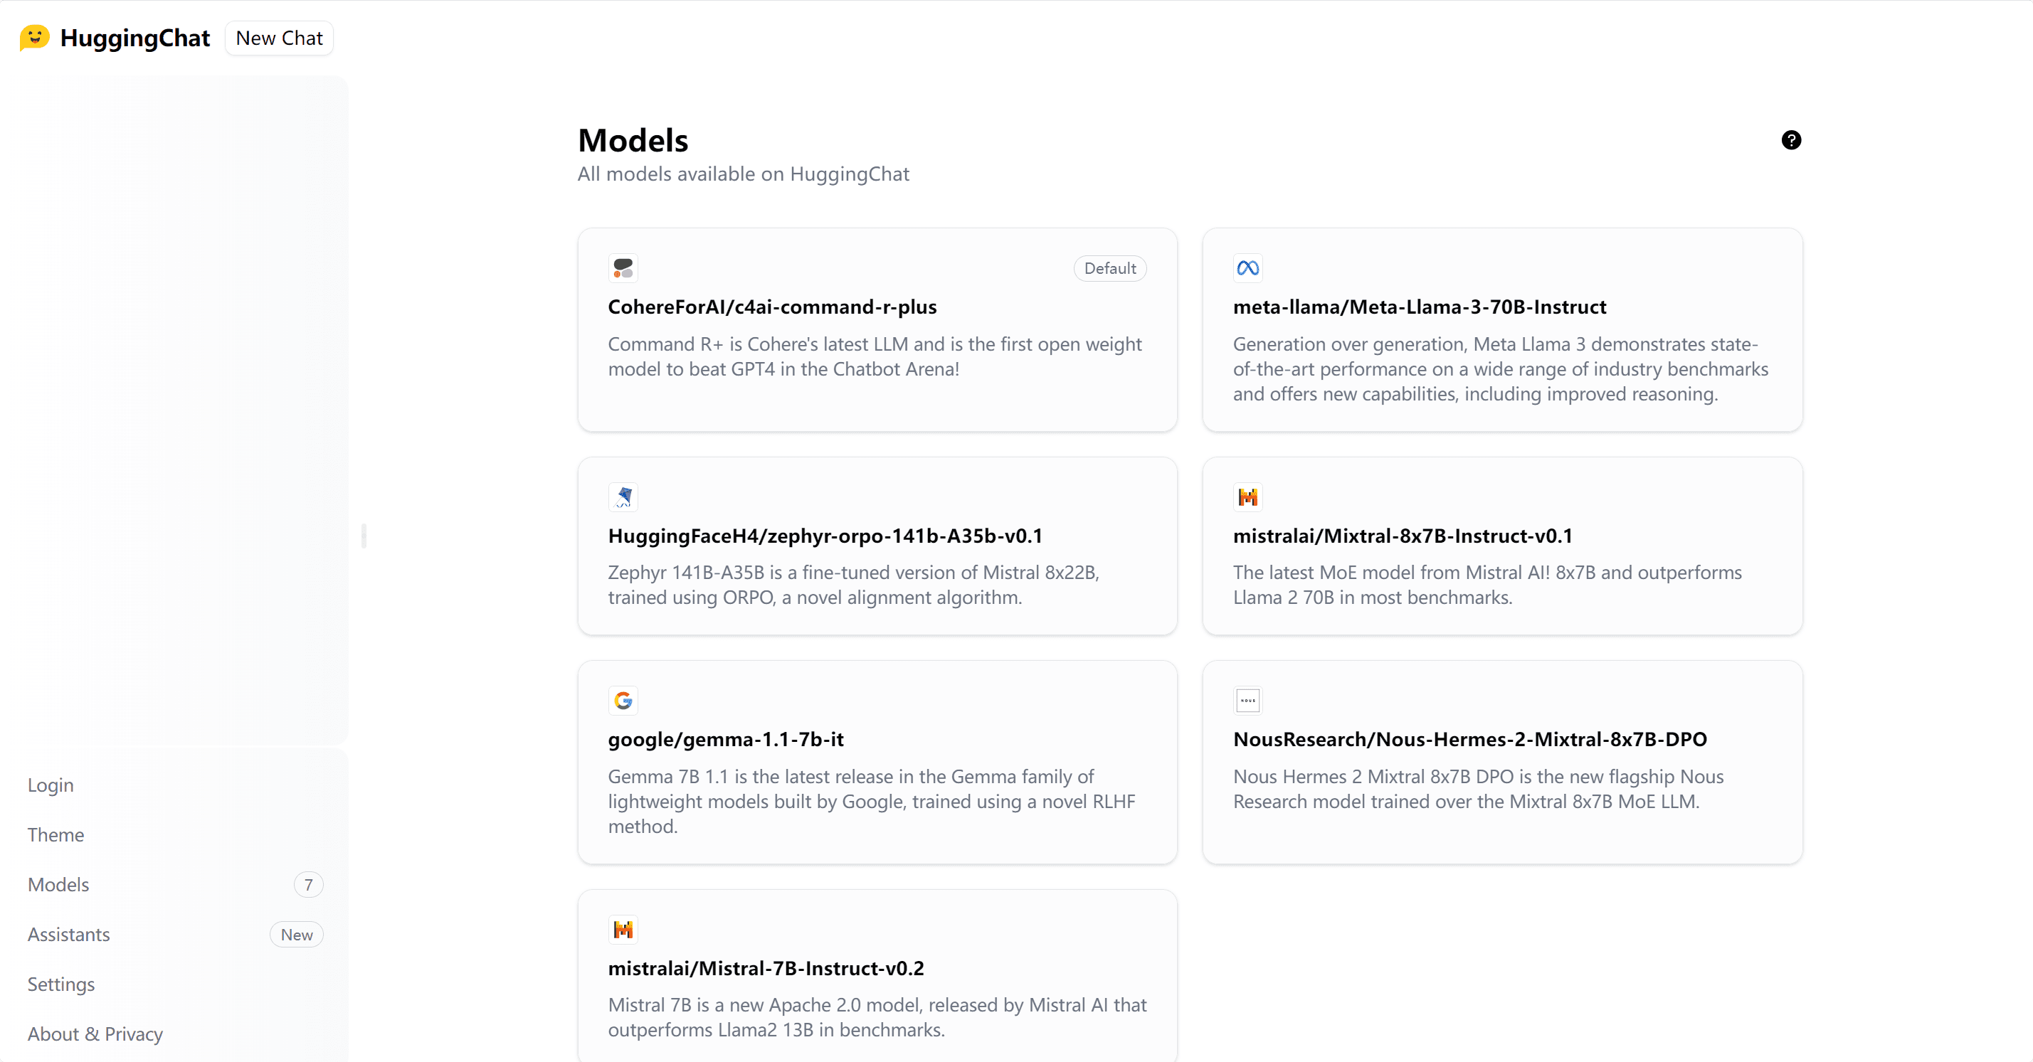The image size is (2033, 1062).
Task: Select the CohereForAI/c4ai-command-r-plus model card
Action: coord(877,330)
